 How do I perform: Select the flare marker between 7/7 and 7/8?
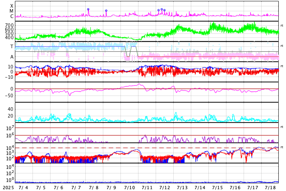tap(88, 9)
